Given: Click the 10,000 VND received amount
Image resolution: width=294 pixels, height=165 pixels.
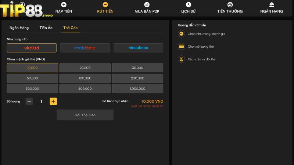Looking at the screenshot, I should (152, 101).
